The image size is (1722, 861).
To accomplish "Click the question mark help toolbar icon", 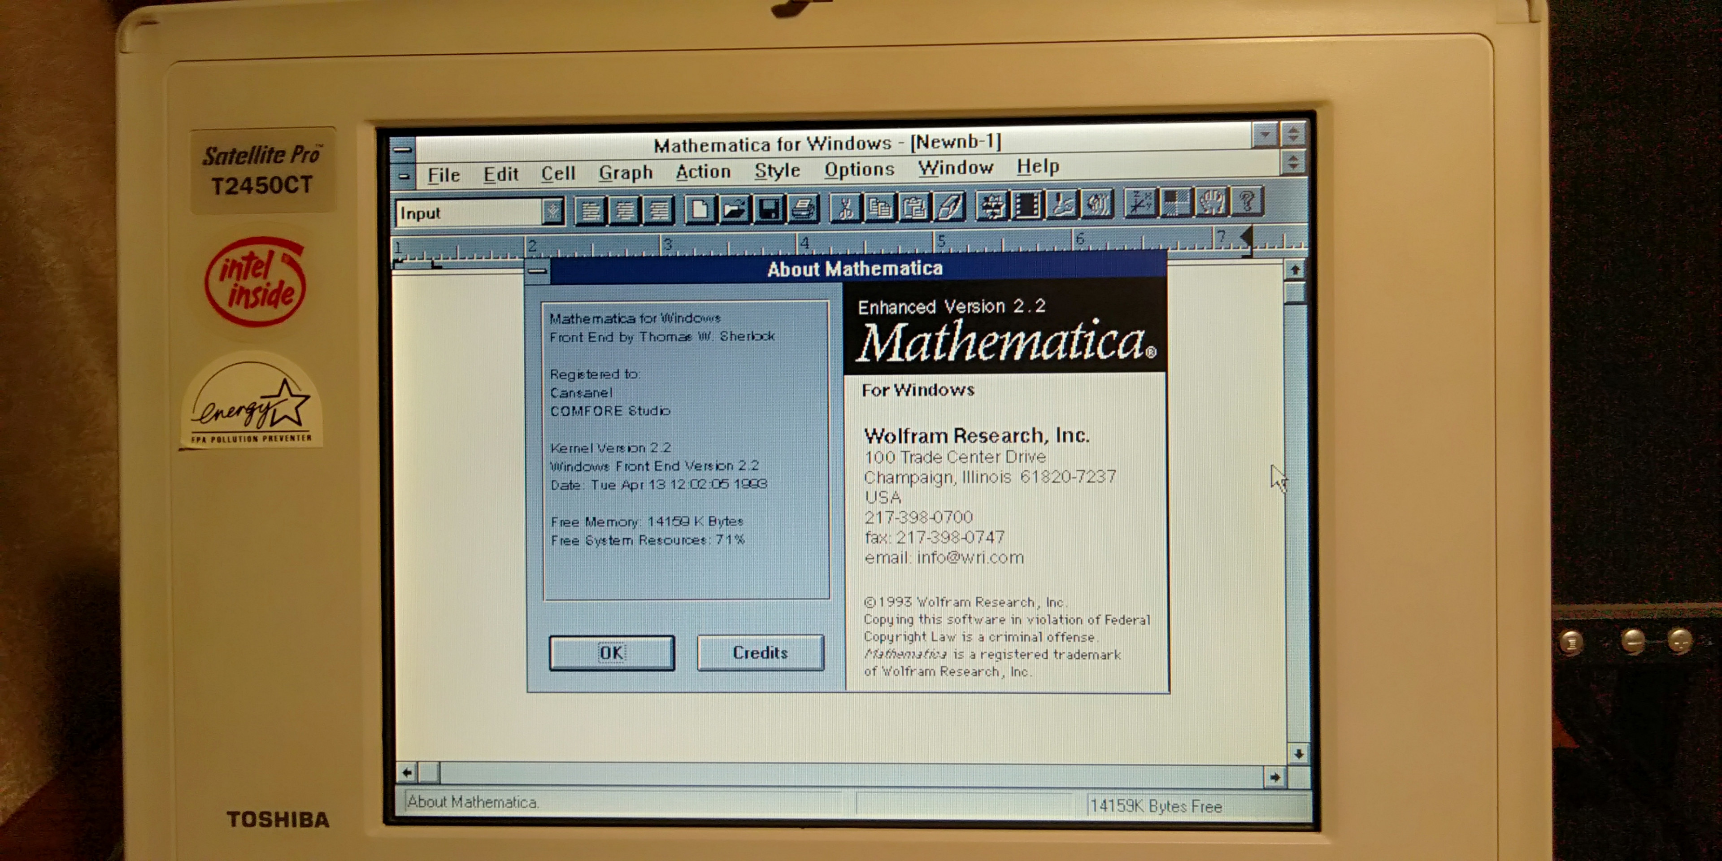I will click(1247, 200).
